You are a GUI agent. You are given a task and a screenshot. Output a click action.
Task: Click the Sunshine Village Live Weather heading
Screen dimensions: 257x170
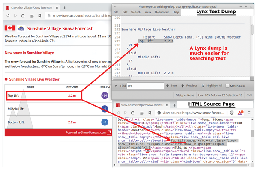[x=34, y=79]
